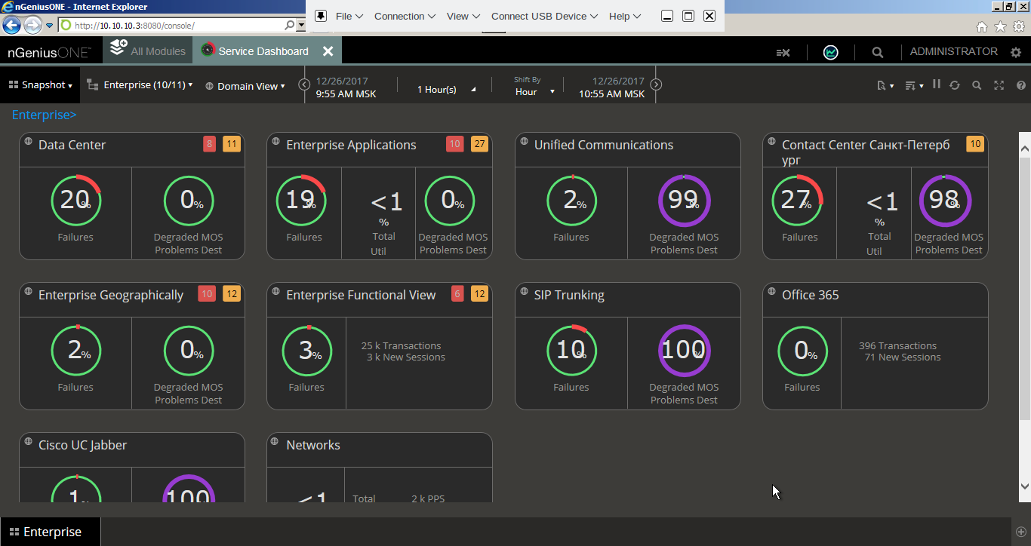Screen dimensions: 1031x546
Task: Open the 1 Hour(s) duration selector
Action: [446, 89]
